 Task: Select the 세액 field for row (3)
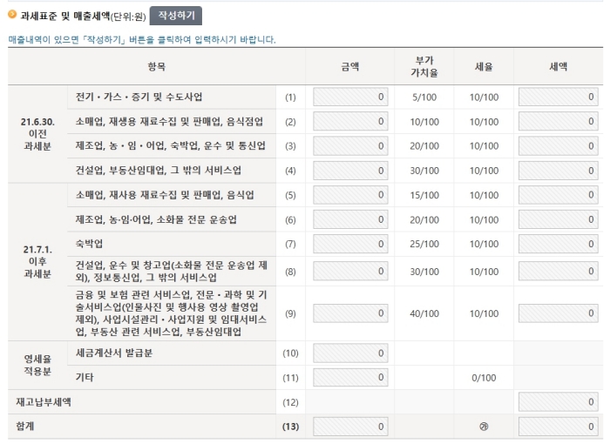559,146
